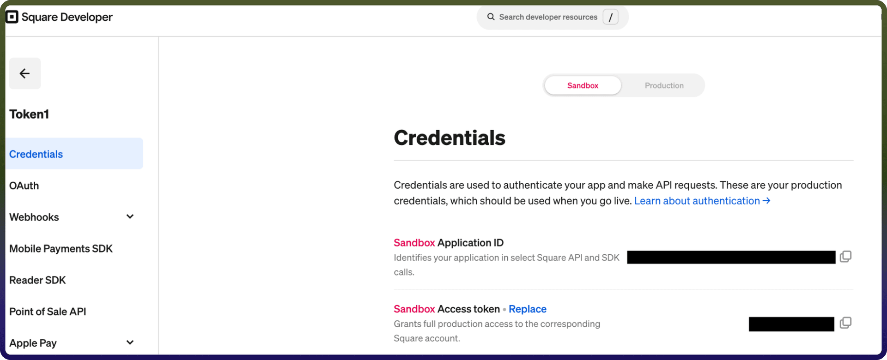
Task: Open Point of Sale API page
Action: [48, 312]
